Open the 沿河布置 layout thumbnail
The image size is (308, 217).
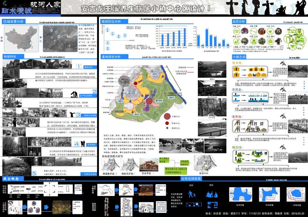click(241, 194)
